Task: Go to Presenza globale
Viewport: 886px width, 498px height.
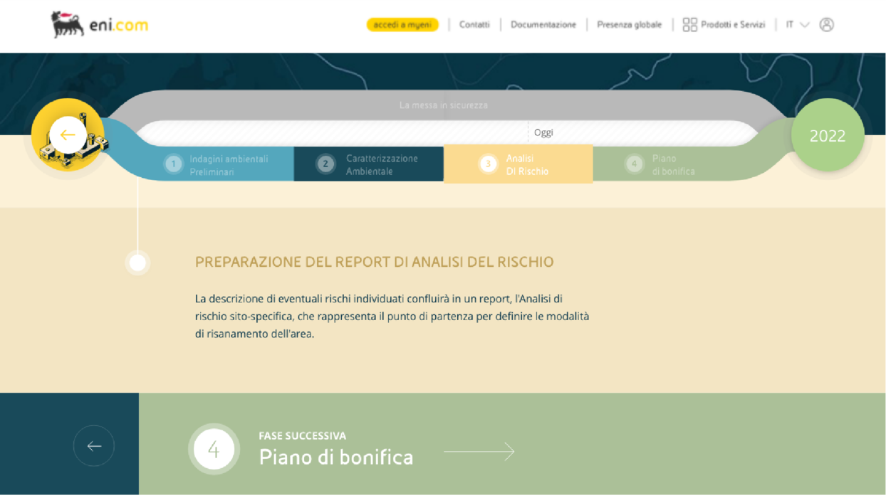Action: pyautogui.click(x=629, y=25)
